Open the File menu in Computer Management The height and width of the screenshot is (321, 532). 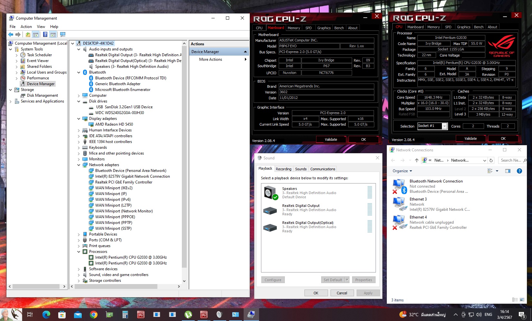click(13, 27)
